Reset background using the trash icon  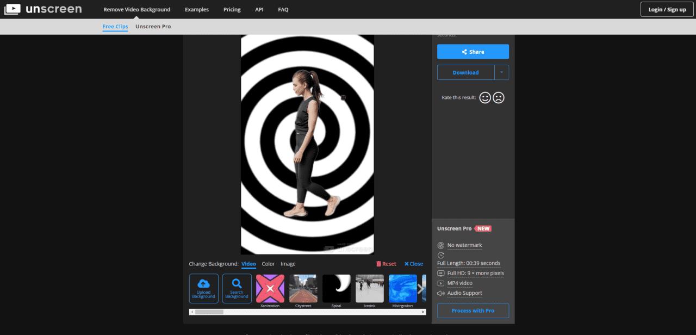pos(379,264)
